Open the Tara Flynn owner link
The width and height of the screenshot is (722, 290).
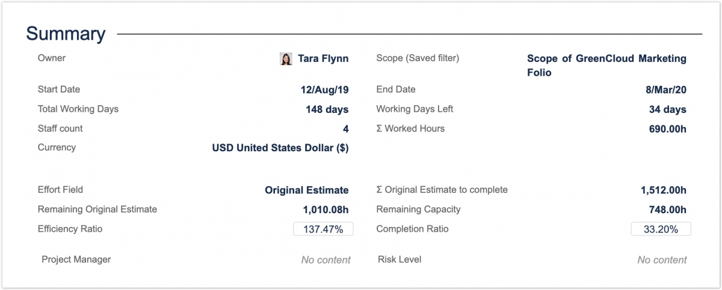pyautogui.click(x=323, y=59)
